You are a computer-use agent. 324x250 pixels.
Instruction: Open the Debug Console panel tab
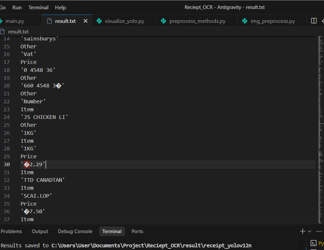pyautogui.click(x=75, y=231)
